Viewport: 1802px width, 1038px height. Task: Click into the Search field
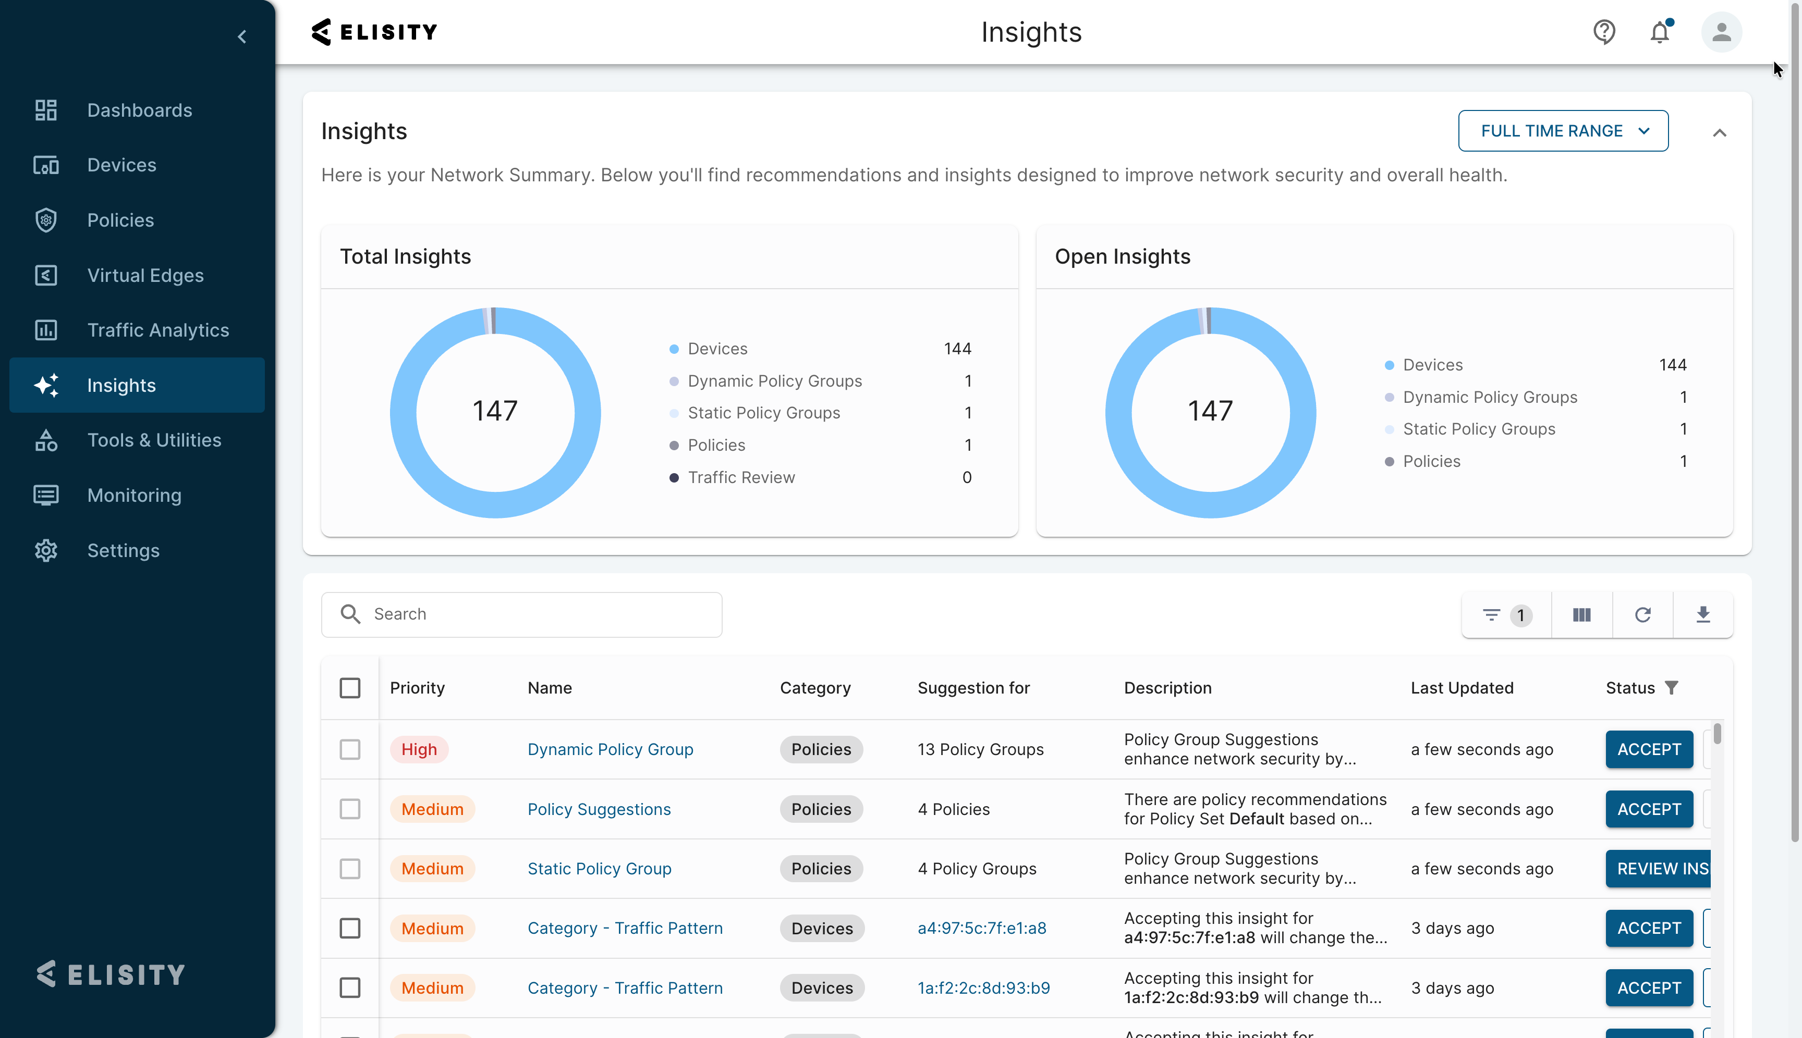521,614
